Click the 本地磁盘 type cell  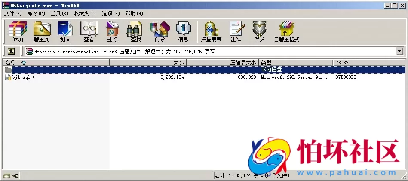(x=271, y=70)
